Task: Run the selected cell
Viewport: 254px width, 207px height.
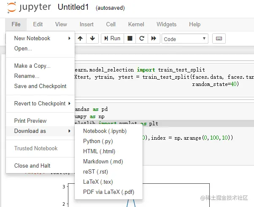Action: coord(112,39)
